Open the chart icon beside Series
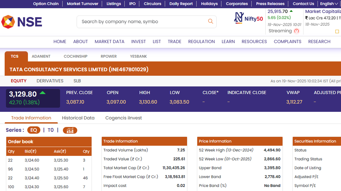Viewport: 341px width, 191px height. point(70,130)
